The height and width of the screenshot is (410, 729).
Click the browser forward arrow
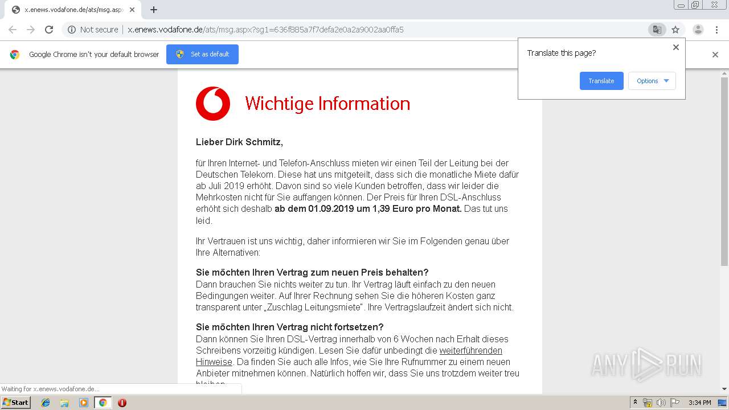point(31,30)
